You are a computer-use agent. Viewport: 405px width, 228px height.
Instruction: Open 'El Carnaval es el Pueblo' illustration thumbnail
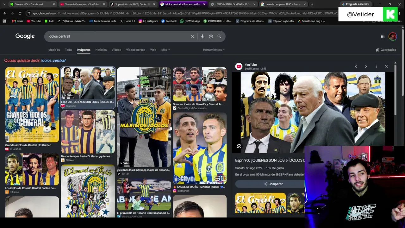tap(88, 191)
